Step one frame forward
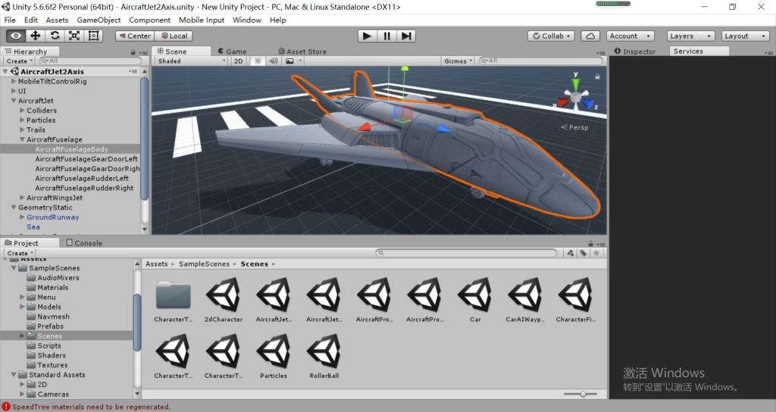The width and height of the screenshot is (776, 412). (x=406, y=36)
